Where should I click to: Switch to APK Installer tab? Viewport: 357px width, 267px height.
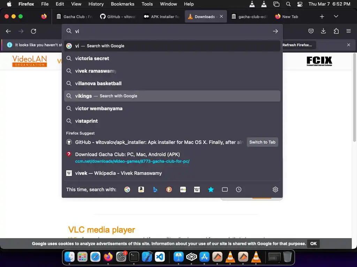[162, 17]
